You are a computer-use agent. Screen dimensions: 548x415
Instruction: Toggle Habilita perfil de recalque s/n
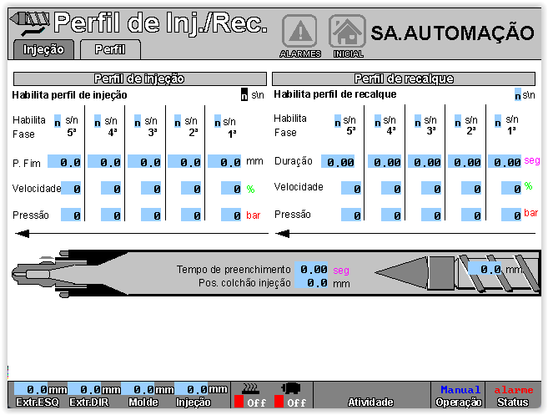pos(518,95)
